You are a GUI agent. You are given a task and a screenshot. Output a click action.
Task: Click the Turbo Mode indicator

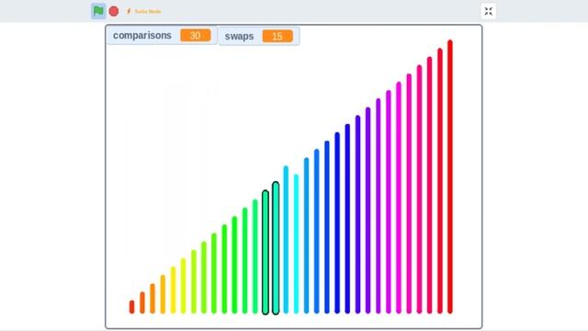(x=143, y=12)
